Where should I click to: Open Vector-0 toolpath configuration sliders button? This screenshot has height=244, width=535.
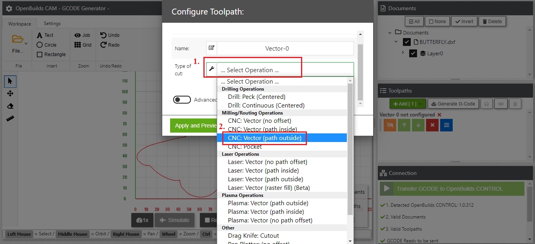446,125
